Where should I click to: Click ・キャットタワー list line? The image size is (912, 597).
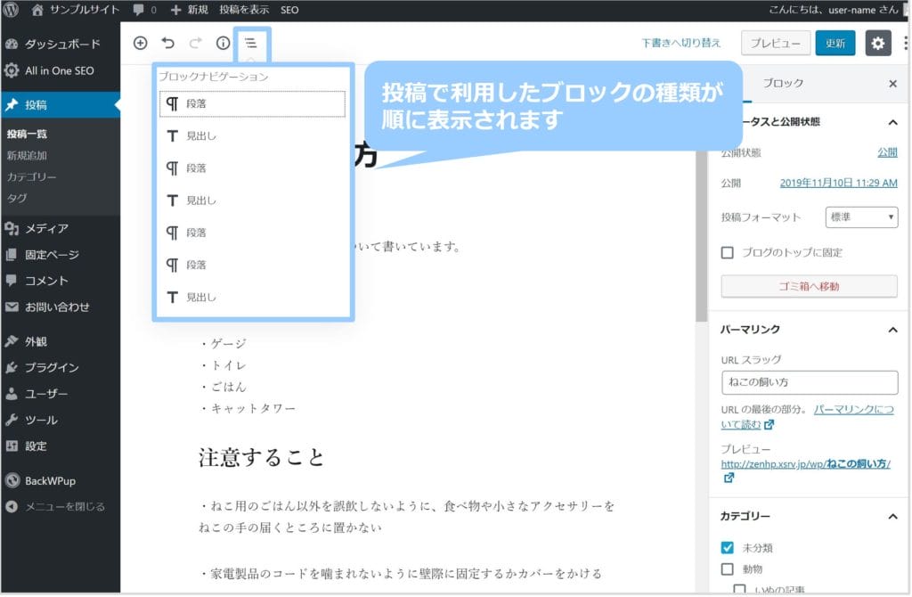point(248,408)
